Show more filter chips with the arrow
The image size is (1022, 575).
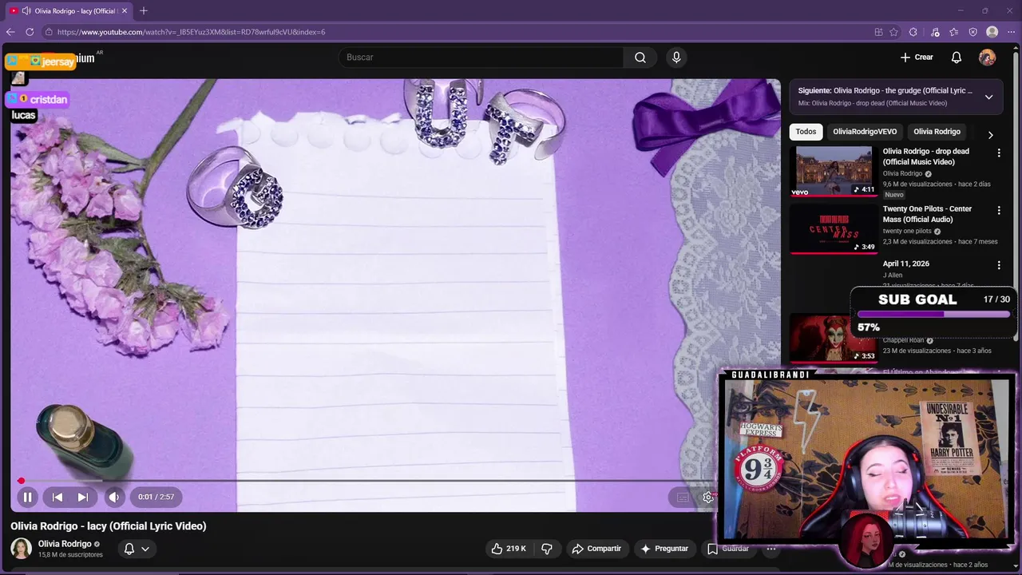(991, 135)
